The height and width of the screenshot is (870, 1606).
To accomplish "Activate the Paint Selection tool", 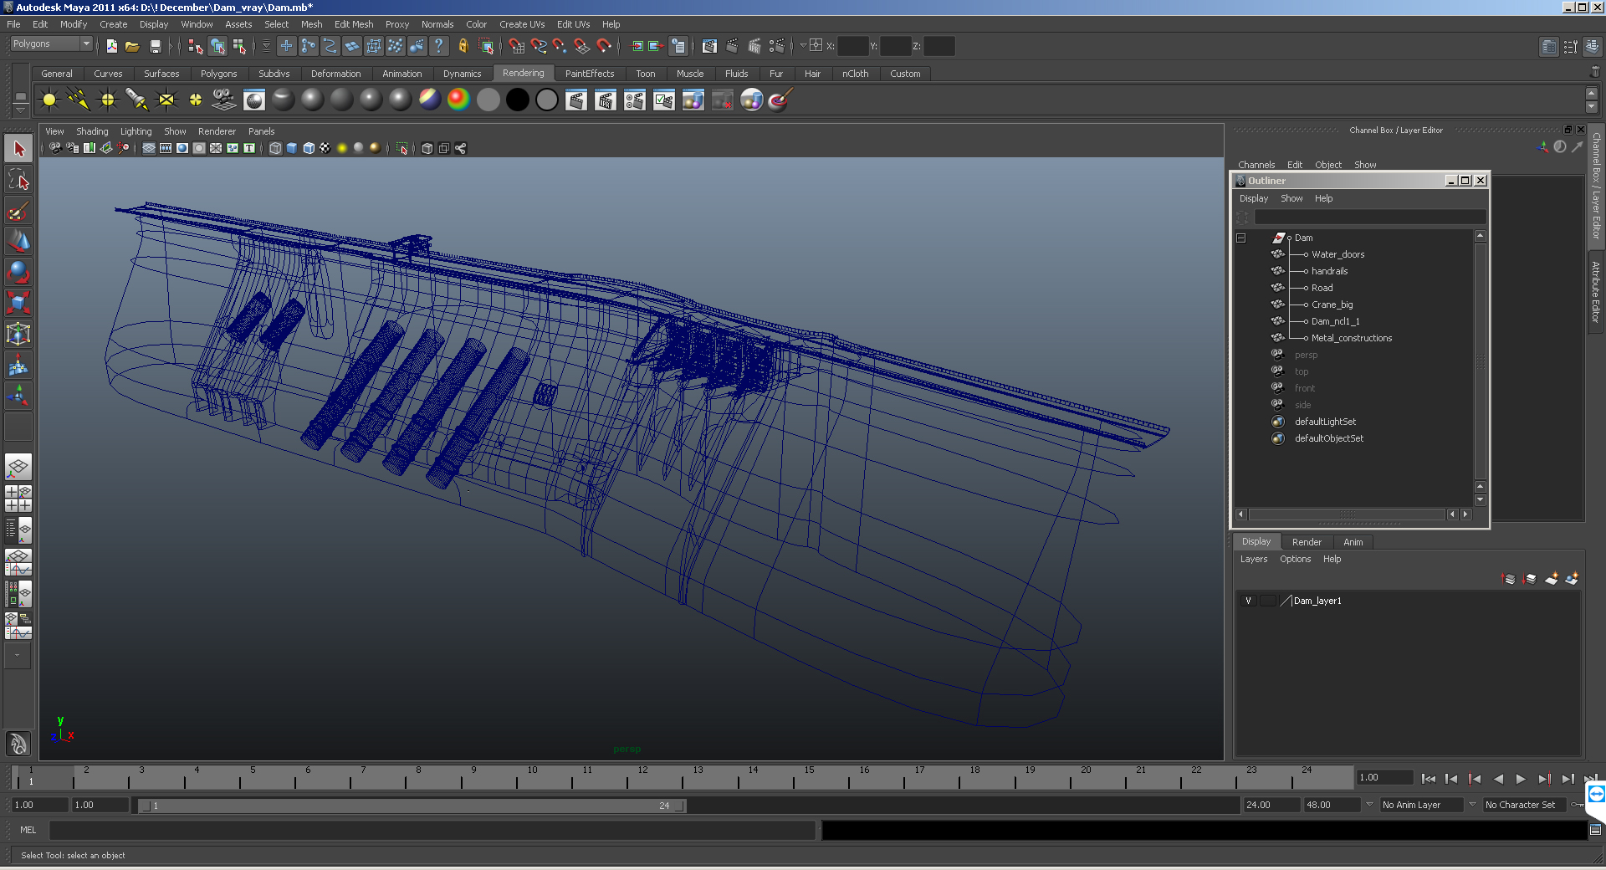I will point(18,211).
